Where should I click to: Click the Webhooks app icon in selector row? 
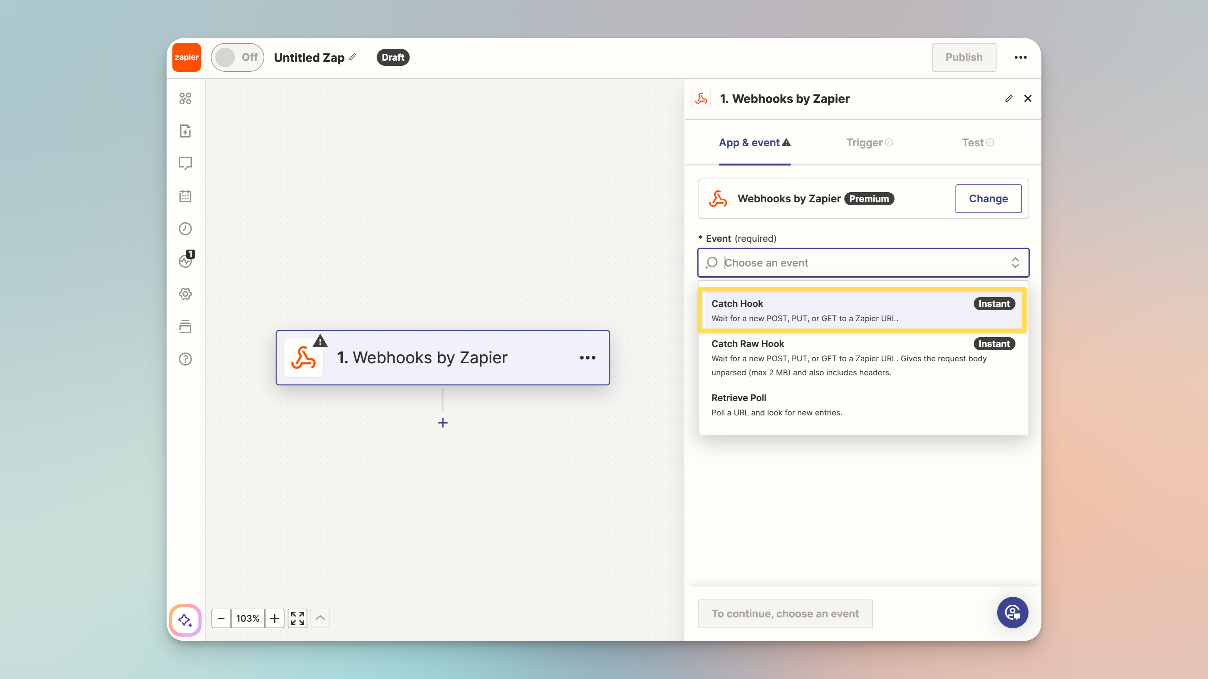(x=718, y=199)
